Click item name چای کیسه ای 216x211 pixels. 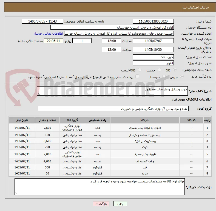point(145,161)
